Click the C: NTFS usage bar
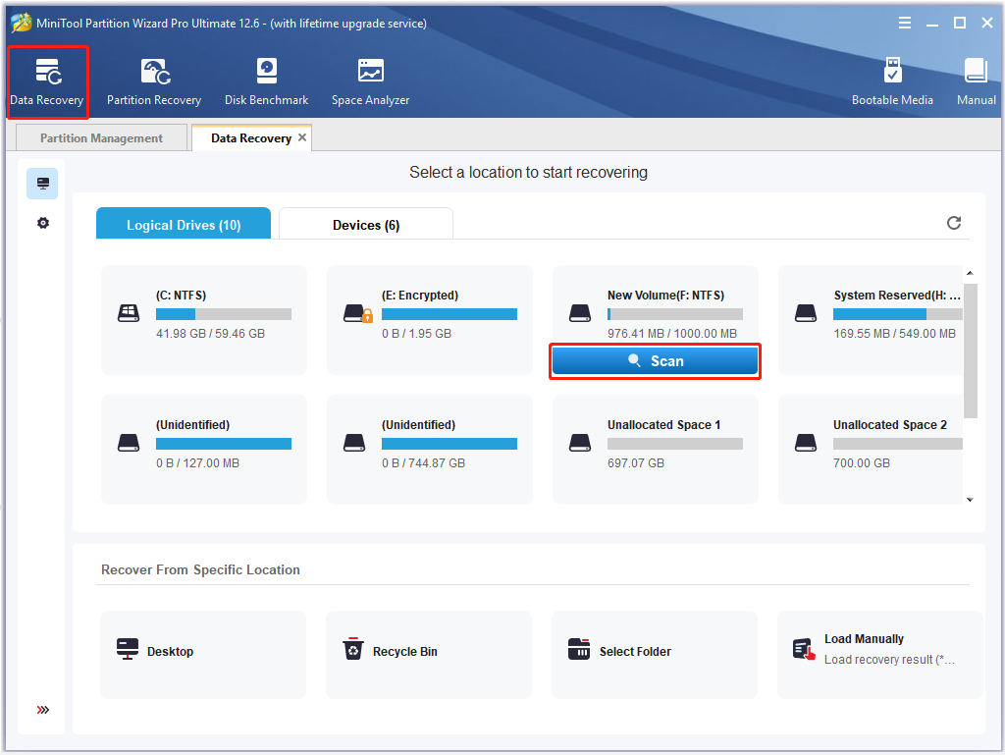The image size is (1005, 755). pyautogui.click(x=224, y=314)
